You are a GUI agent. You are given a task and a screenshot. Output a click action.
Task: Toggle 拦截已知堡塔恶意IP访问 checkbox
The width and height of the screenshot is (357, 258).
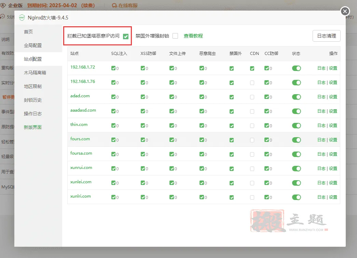126,37
